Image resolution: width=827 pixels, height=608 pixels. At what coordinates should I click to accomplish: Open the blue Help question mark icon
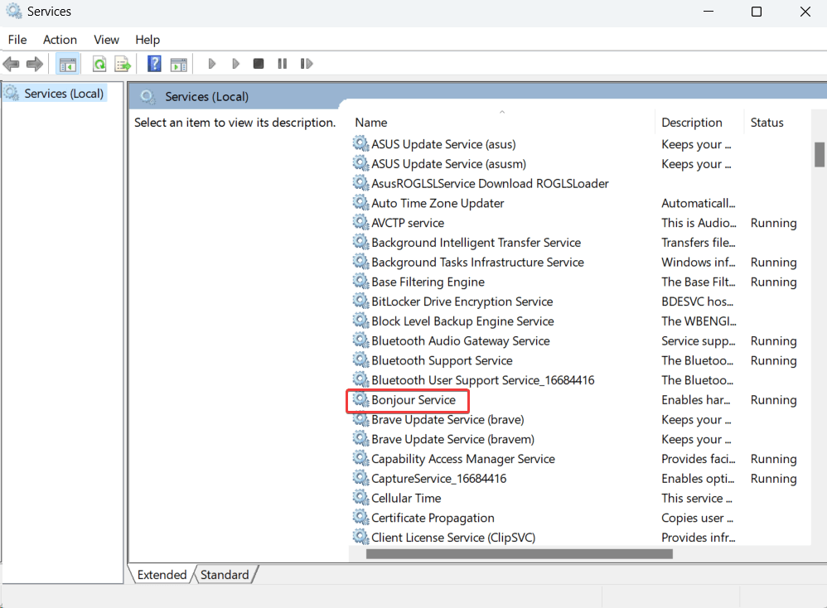click(154, 64)
